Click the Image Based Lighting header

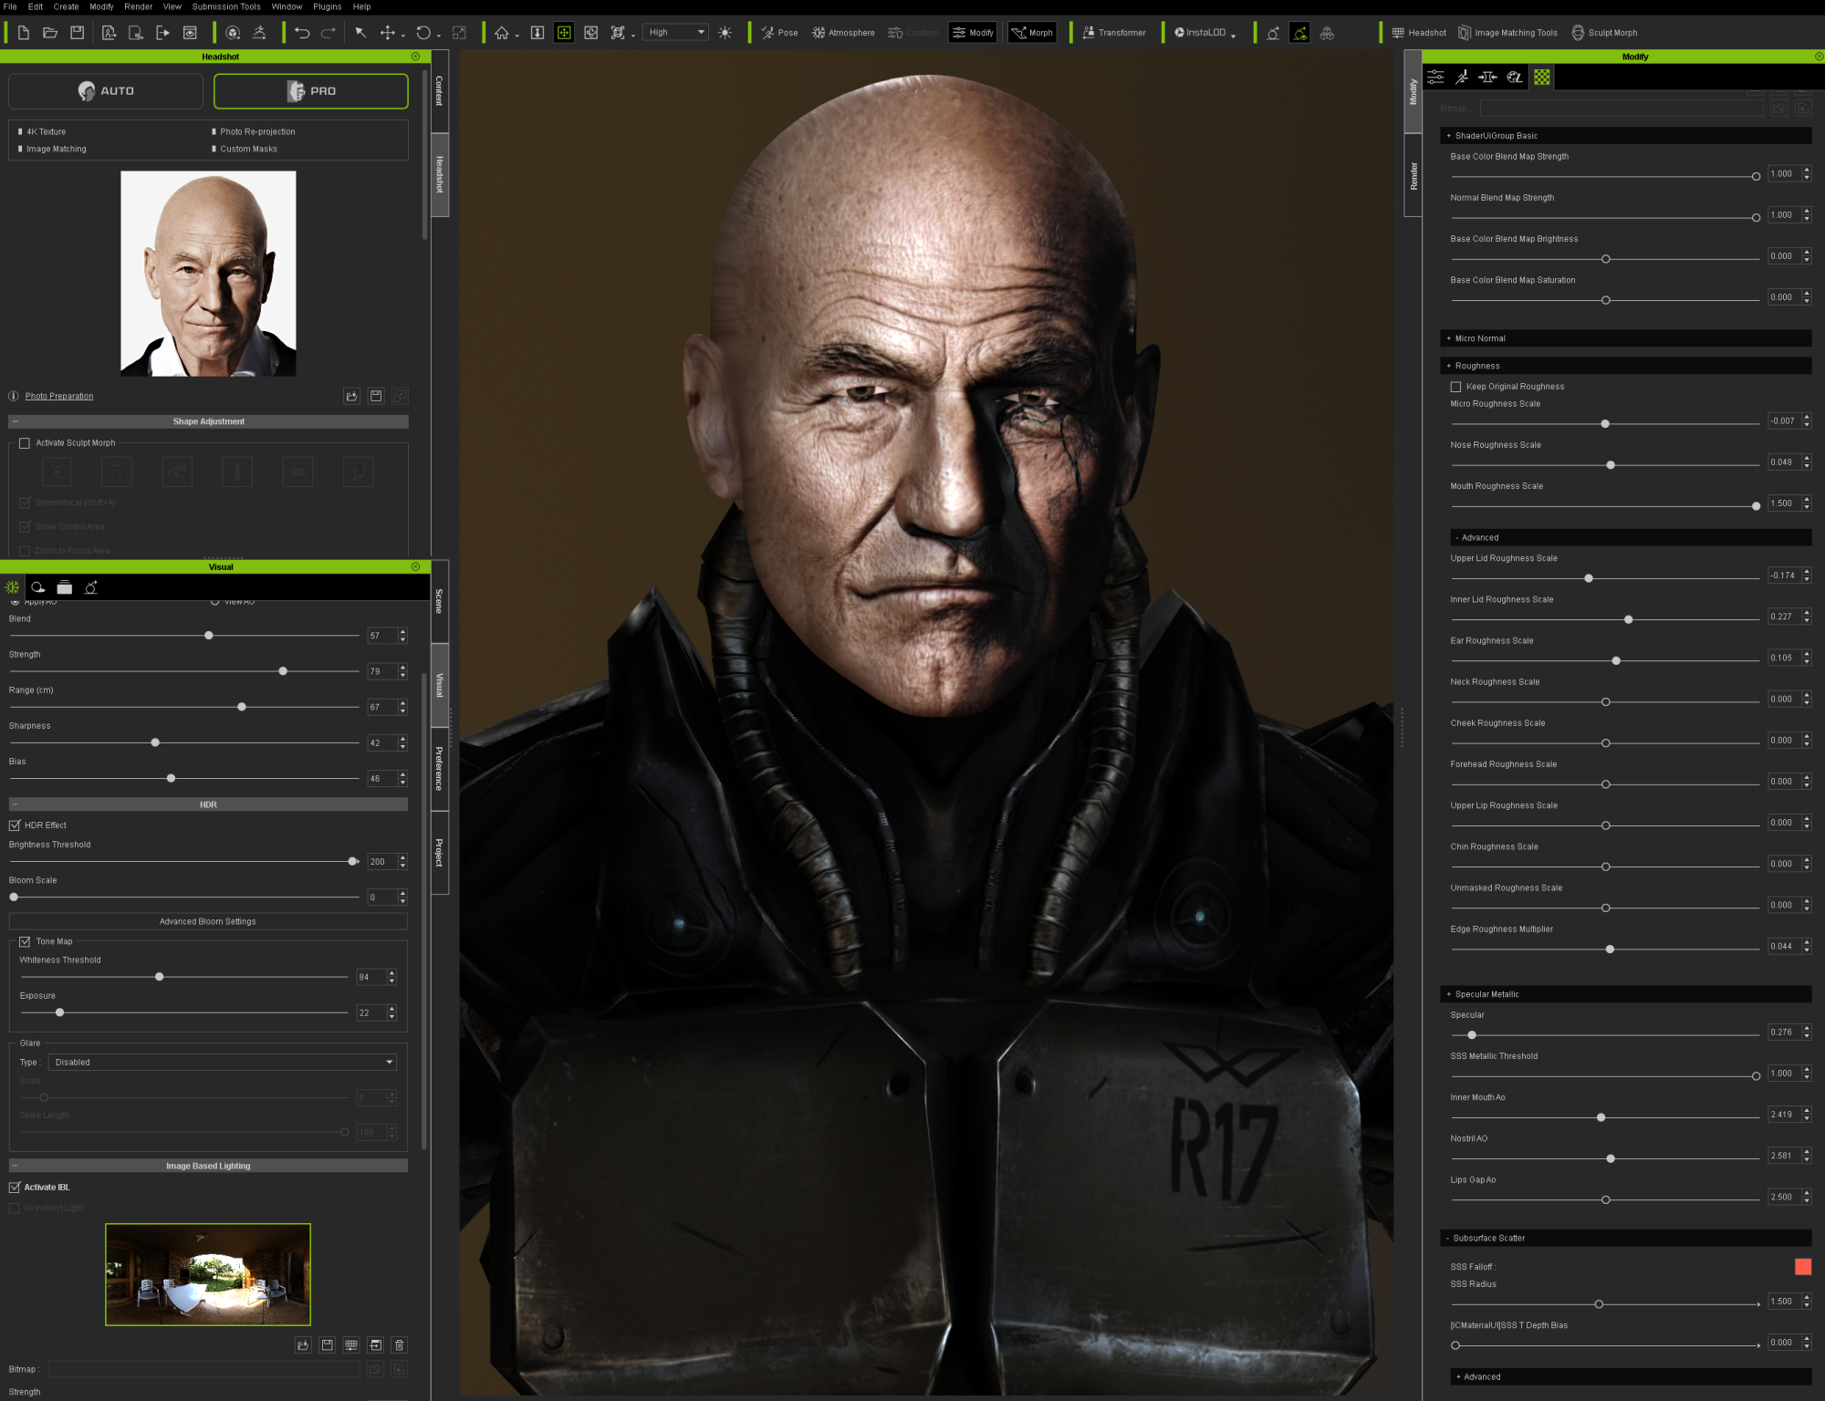(x=208, y=1166)
